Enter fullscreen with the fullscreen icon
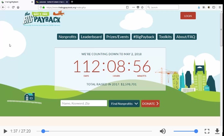Image resolution: width=224 pixels, height=136 pixels. click(x=207, y=131)
